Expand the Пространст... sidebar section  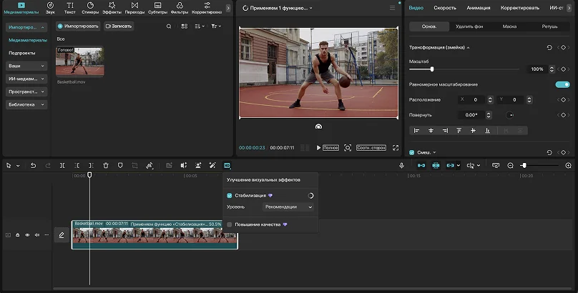pos(26,91)
